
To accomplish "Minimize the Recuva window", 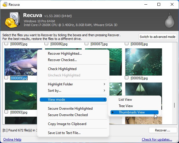I will 146,4.
